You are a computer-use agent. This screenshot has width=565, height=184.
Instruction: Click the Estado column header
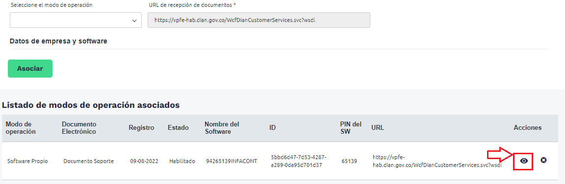tap(178, 128)
